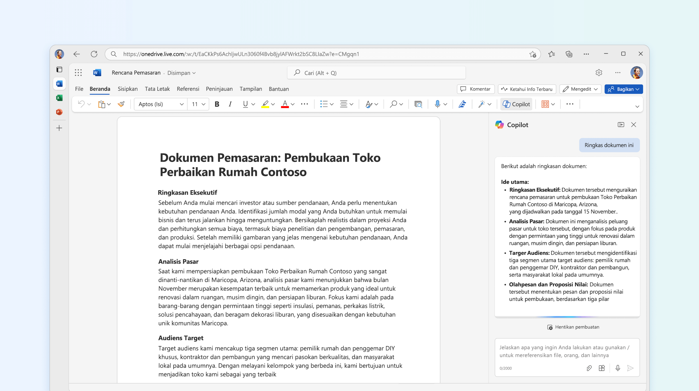Screen dimensions: 699x391
Task: Pop out the Copilot pane
Action: tap(621, 125)
